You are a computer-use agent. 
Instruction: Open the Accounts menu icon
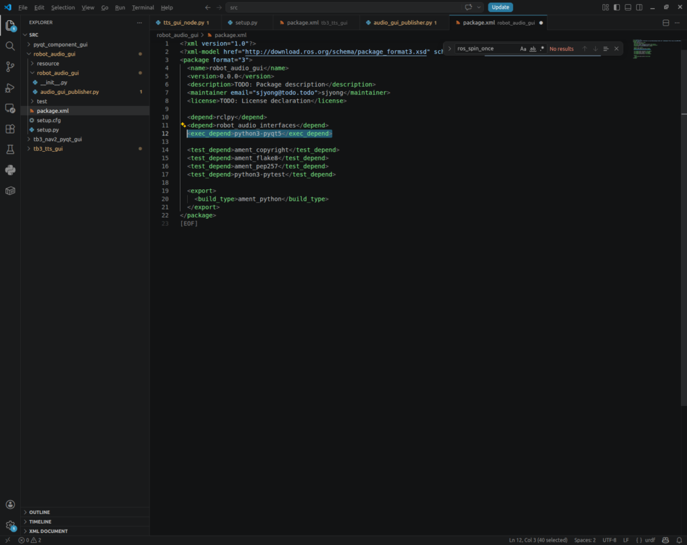[10, 505]
